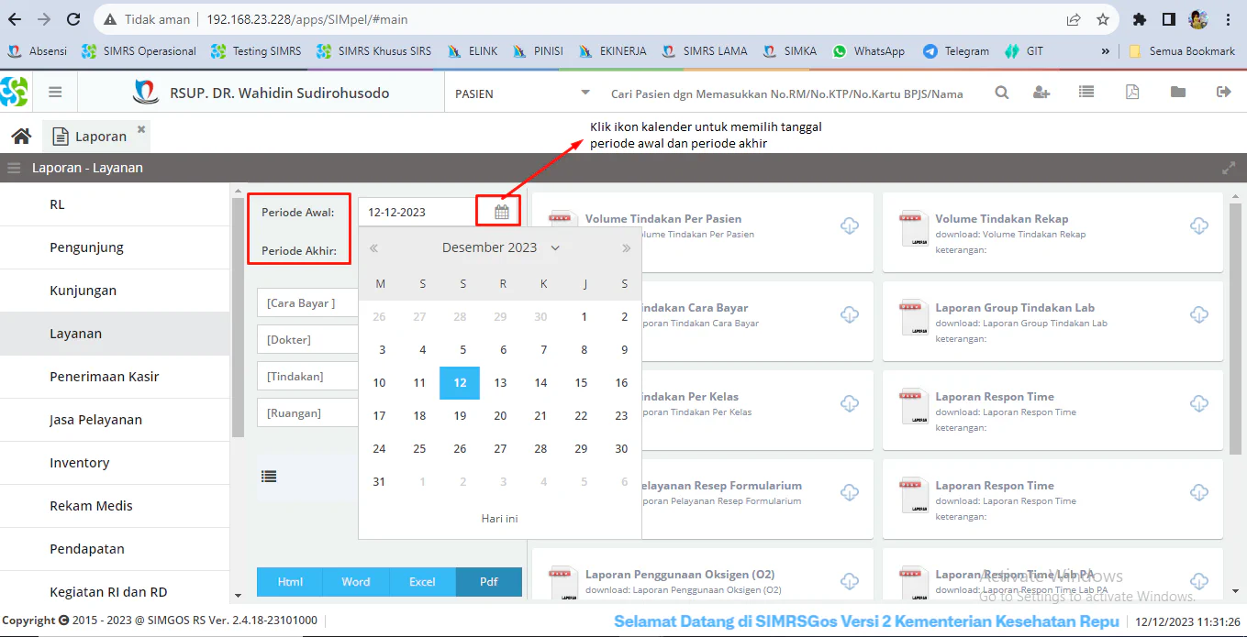The image size is (1247, 637).
Task: Select Jasa Pelayanan in the sidebar
Action: (x=115, y=420)
